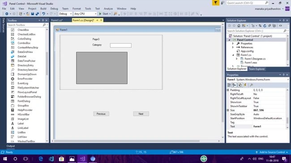The height and width of the screenshot is (163, 291).
Task: Select the GroupBox control icon
Action: 13,105
